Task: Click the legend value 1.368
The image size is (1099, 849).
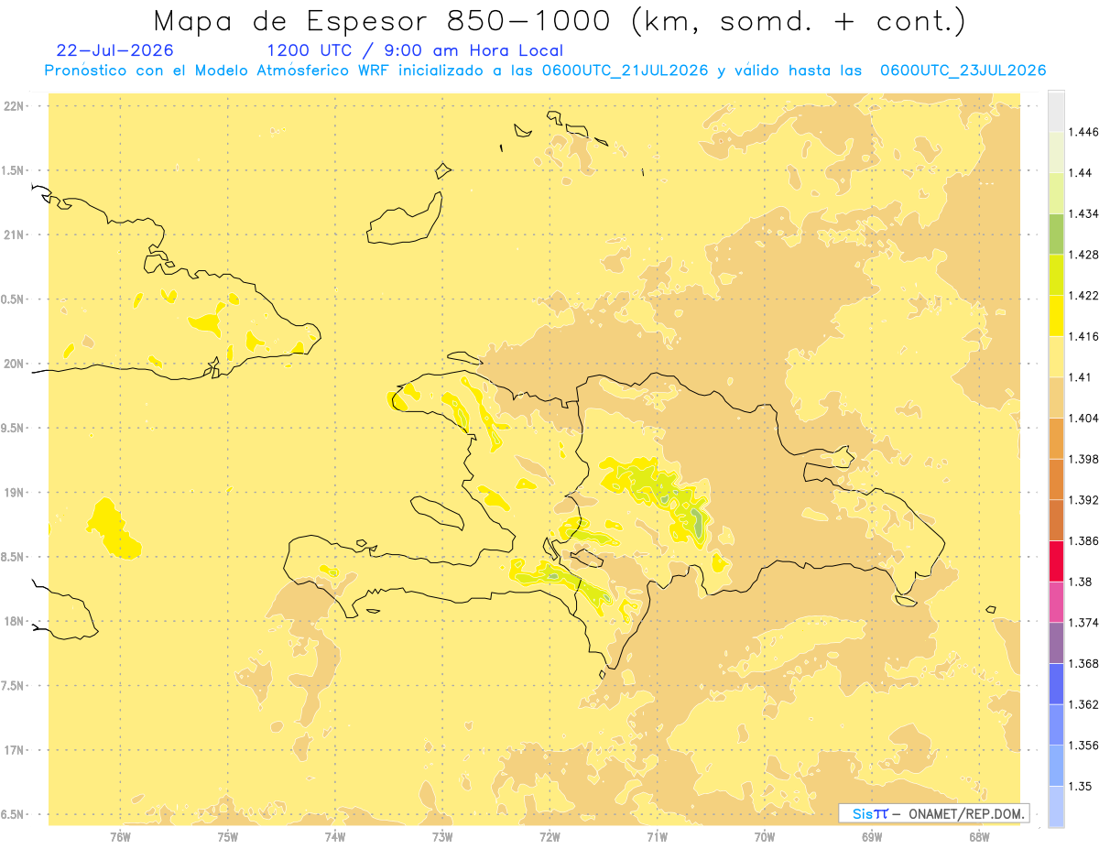Action: (x=1083, y=663)
